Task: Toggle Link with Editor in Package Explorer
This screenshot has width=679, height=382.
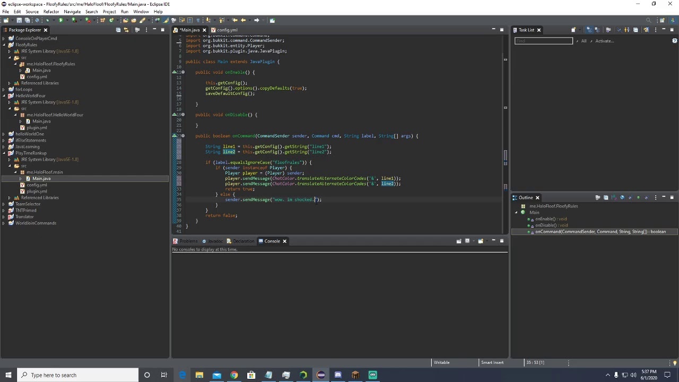Action: point(126,30)
